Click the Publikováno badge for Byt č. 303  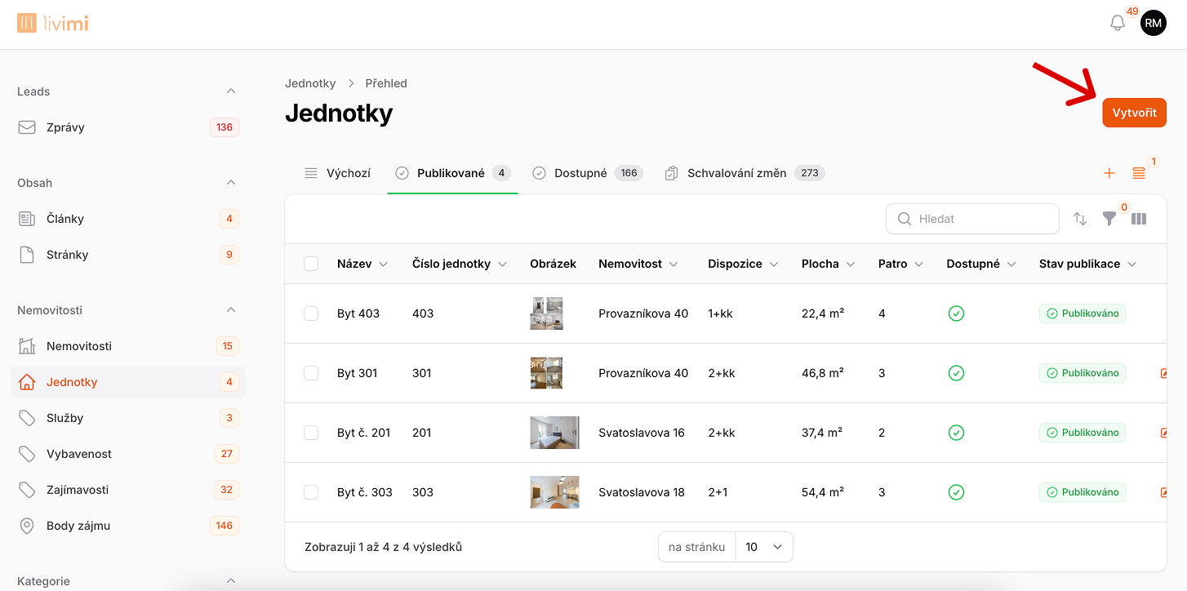(1082, 492)
